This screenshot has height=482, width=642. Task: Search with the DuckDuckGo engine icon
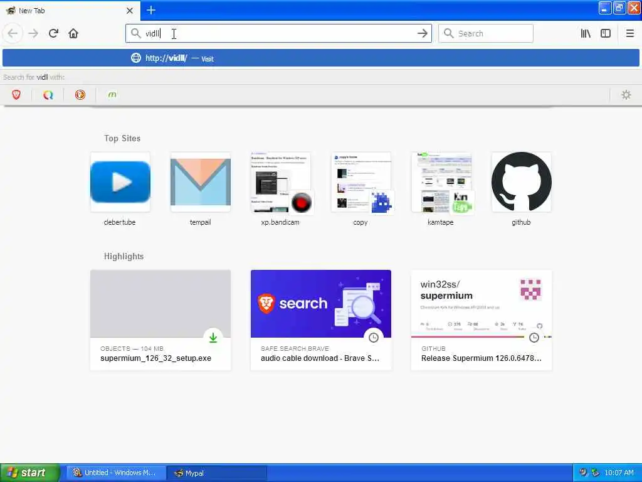pyautogui.click(x=80, y=95)
